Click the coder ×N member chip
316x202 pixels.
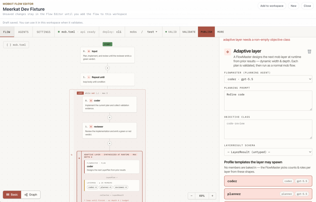tap(93, 187)
